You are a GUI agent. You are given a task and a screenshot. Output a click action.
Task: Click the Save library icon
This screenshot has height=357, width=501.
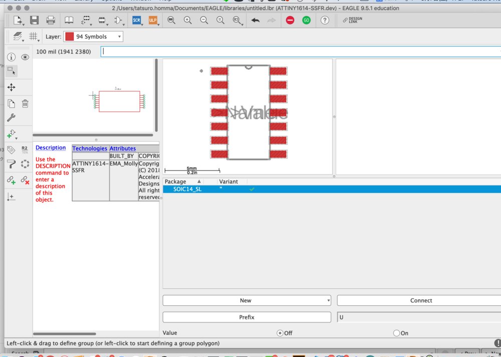tap(34, 21)
